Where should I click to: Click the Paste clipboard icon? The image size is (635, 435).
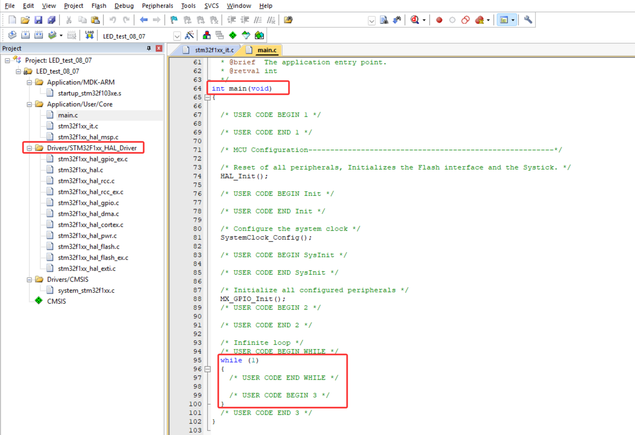[x=95, y=20]
